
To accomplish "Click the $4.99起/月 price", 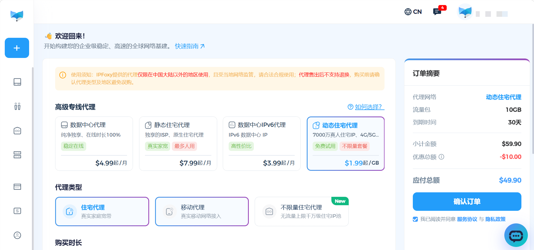I will click(x=111, y=163).
